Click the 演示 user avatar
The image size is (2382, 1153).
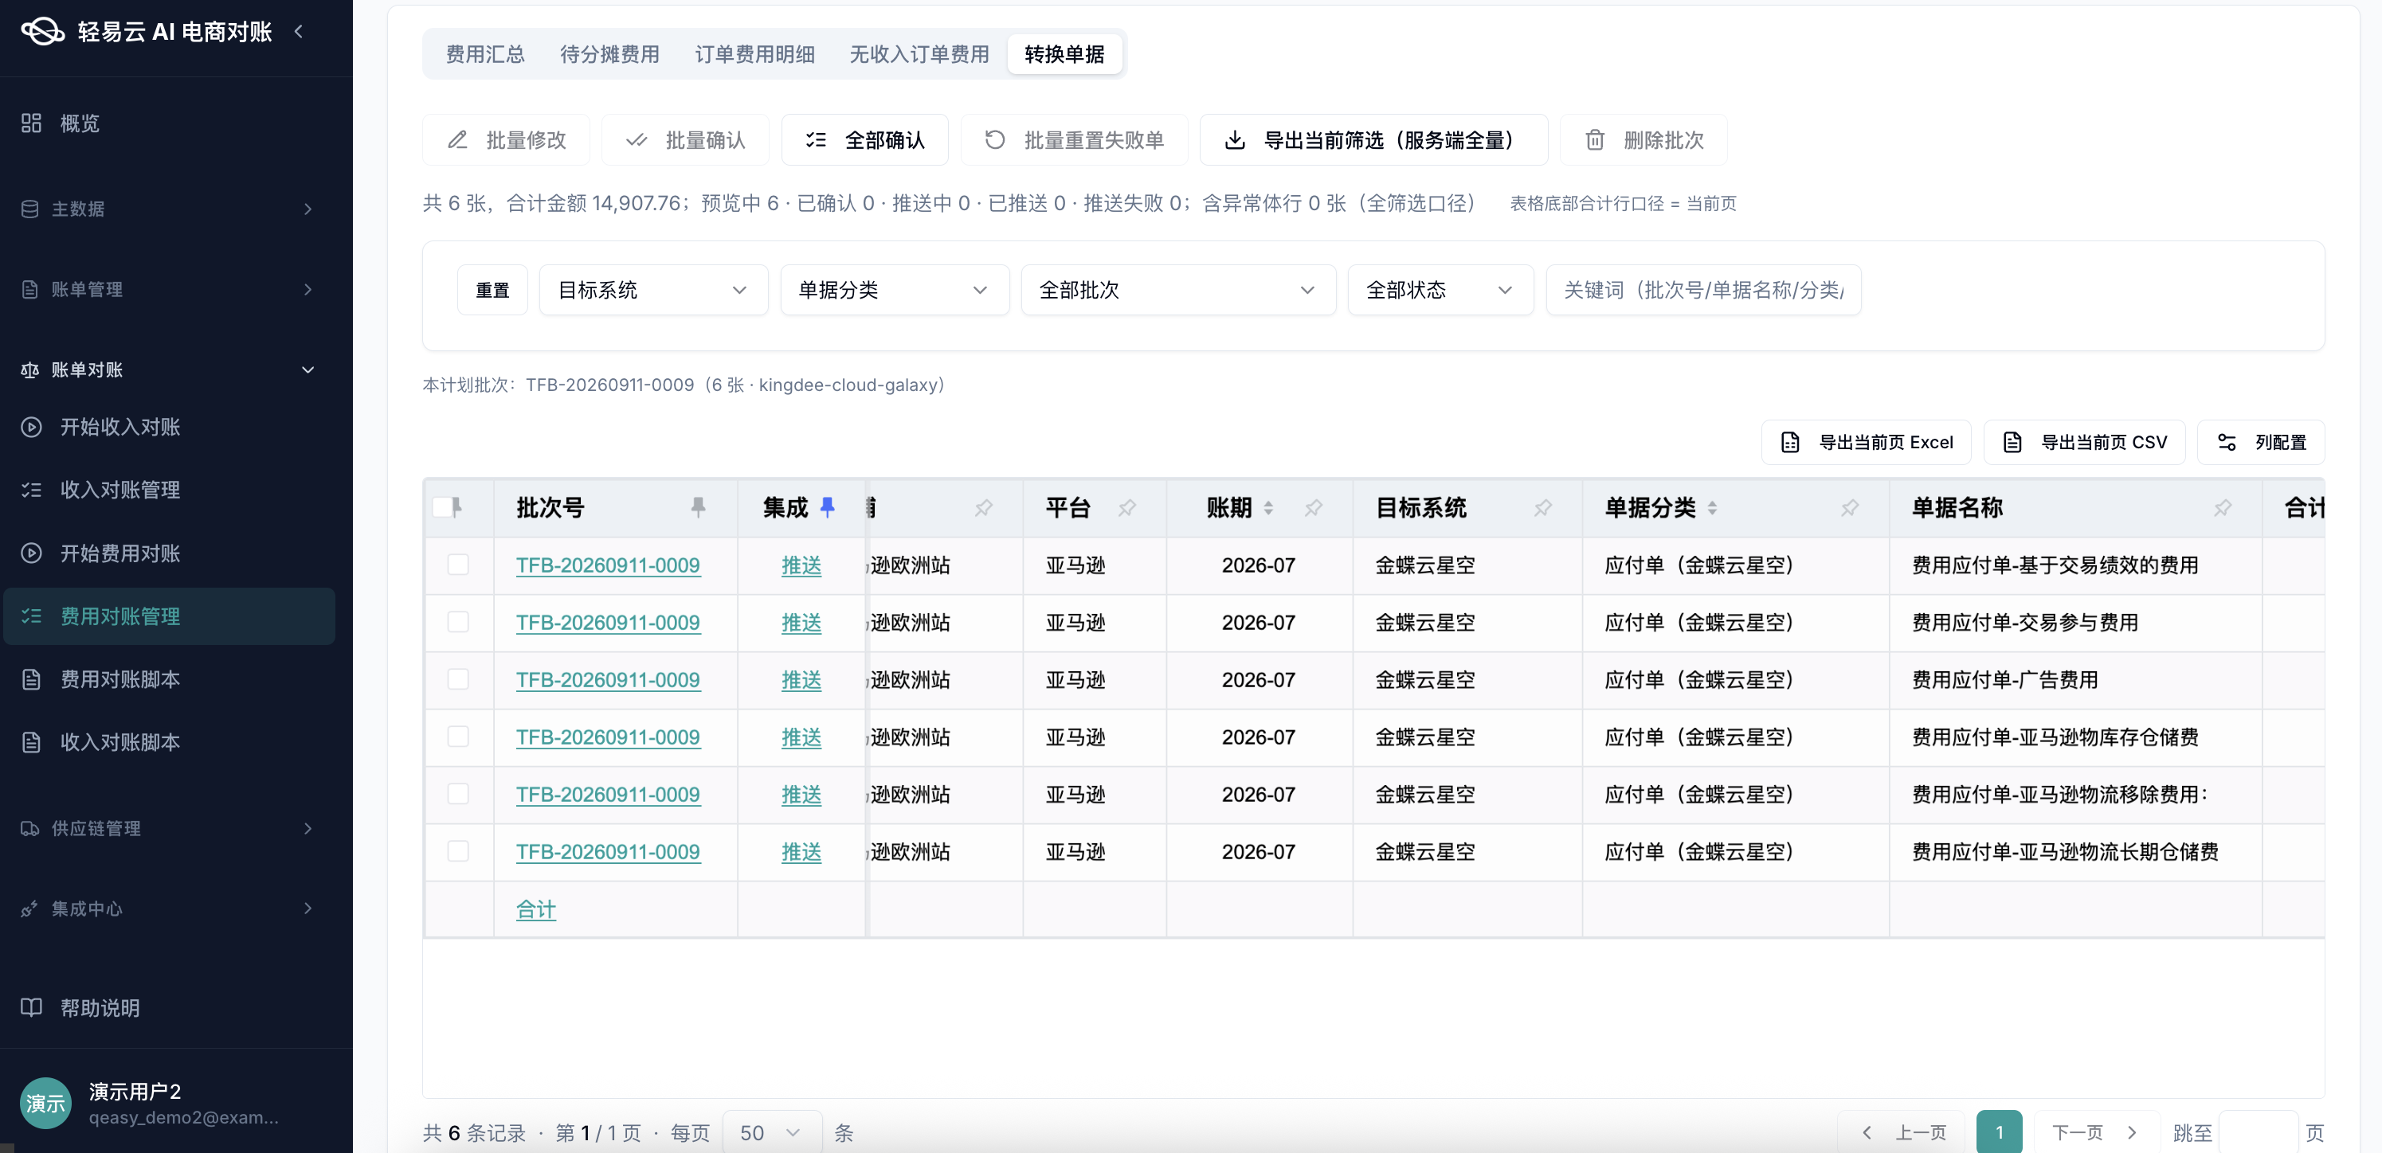click(x=45, y=1103)
